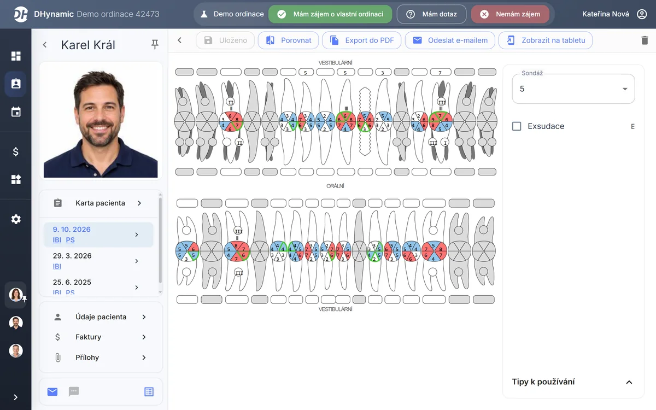Select the 9. 10. 2026 record
Image resolution: width=656 pixels, height=410 pixels.
pos(98,235)
